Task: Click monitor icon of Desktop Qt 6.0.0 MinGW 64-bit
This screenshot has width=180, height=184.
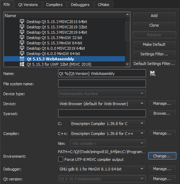Action: [x=22, y=54]
